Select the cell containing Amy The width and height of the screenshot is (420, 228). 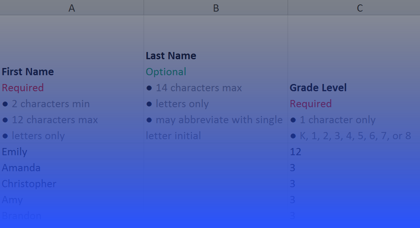click(x=72, y=200)
